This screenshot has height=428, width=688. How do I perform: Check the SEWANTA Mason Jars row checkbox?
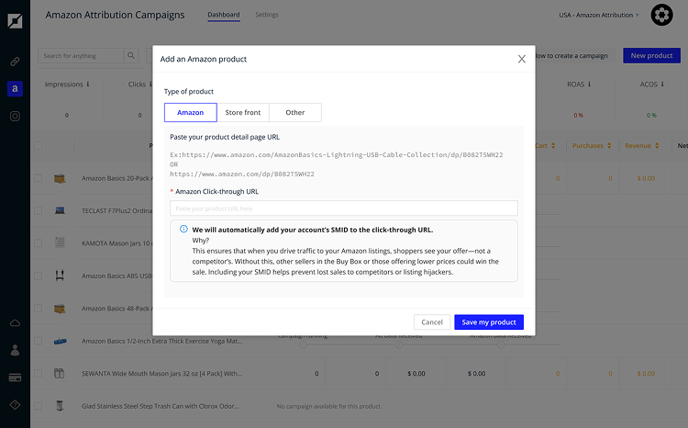pos(39,373)
